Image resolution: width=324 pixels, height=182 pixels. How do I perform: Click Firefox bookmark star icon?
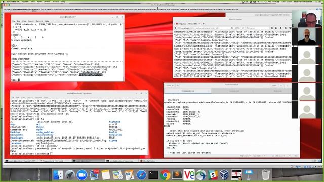pos(272,28)
